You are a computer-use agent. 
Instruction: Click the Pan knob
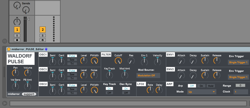pyautogui.click(x=15, y=73)
